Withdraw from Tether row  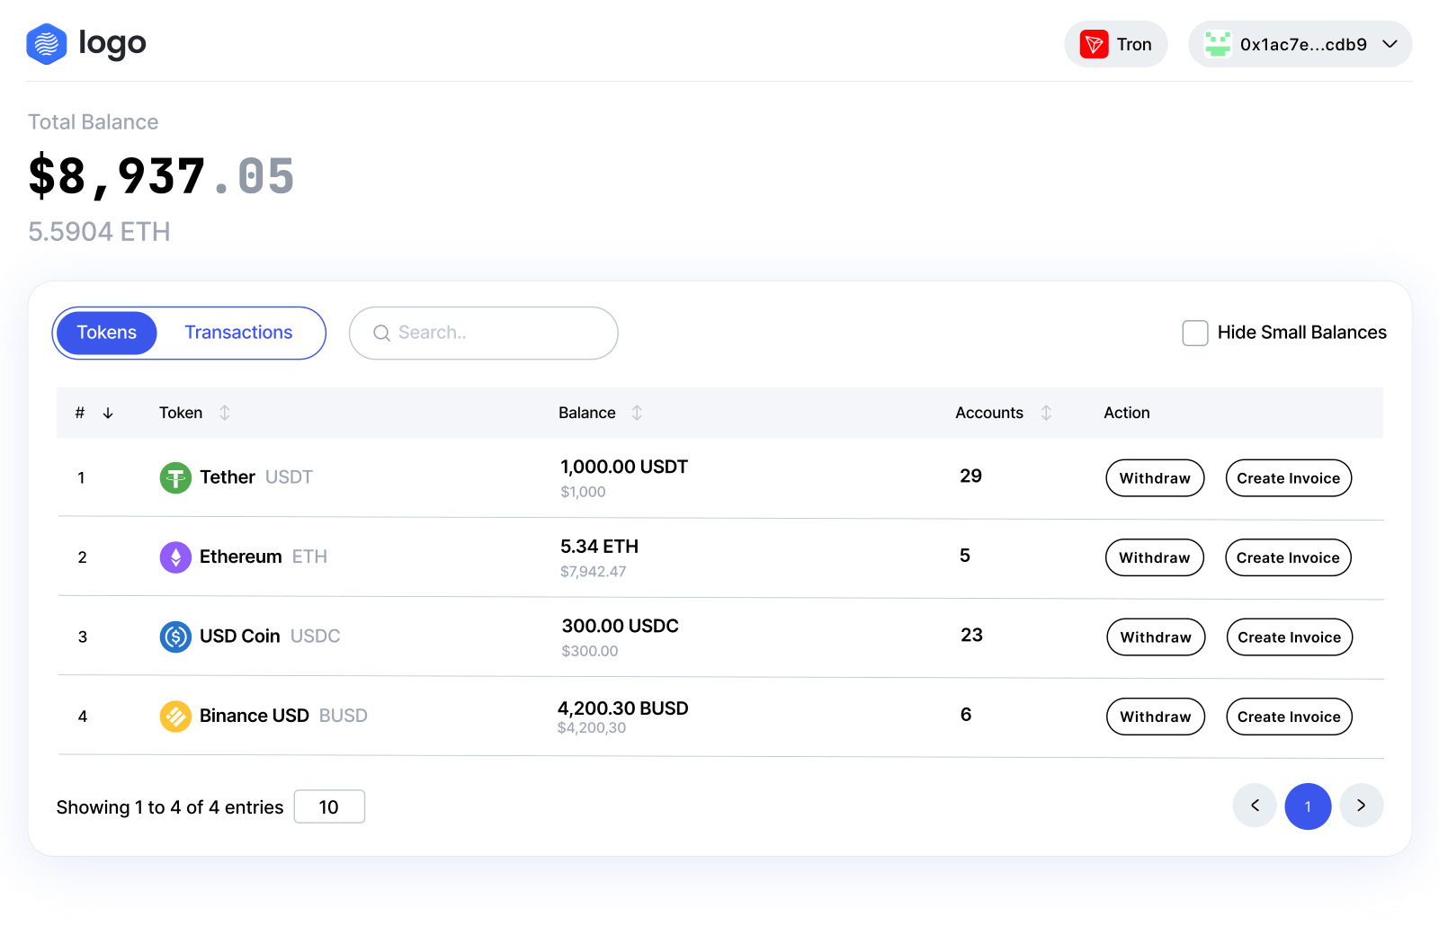pos(1155,478)
